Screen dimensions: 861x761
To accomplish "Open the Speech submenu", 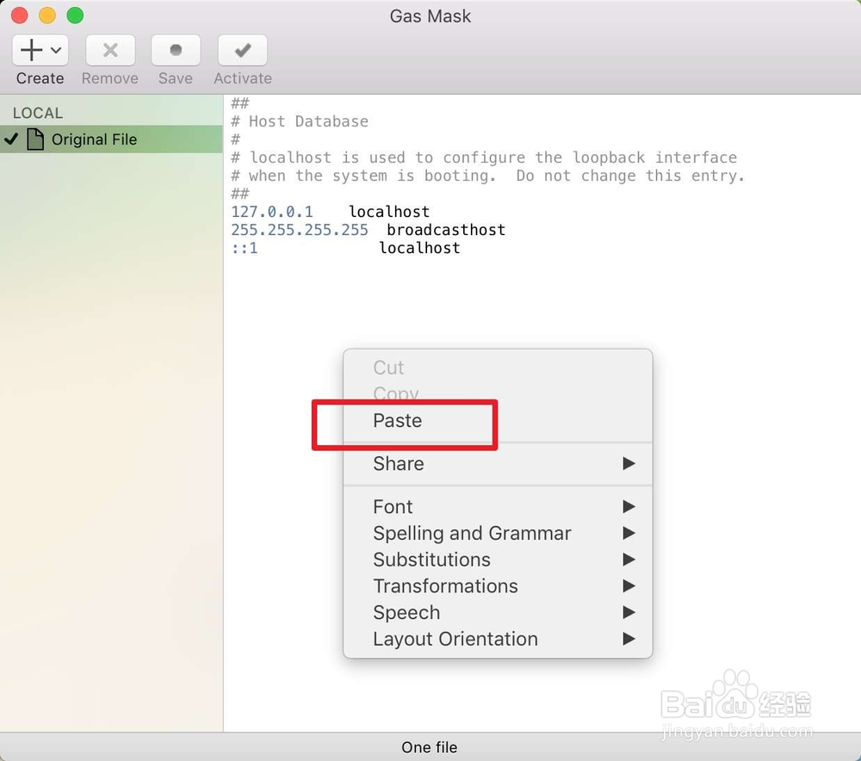I will click(x=498, y=612).
